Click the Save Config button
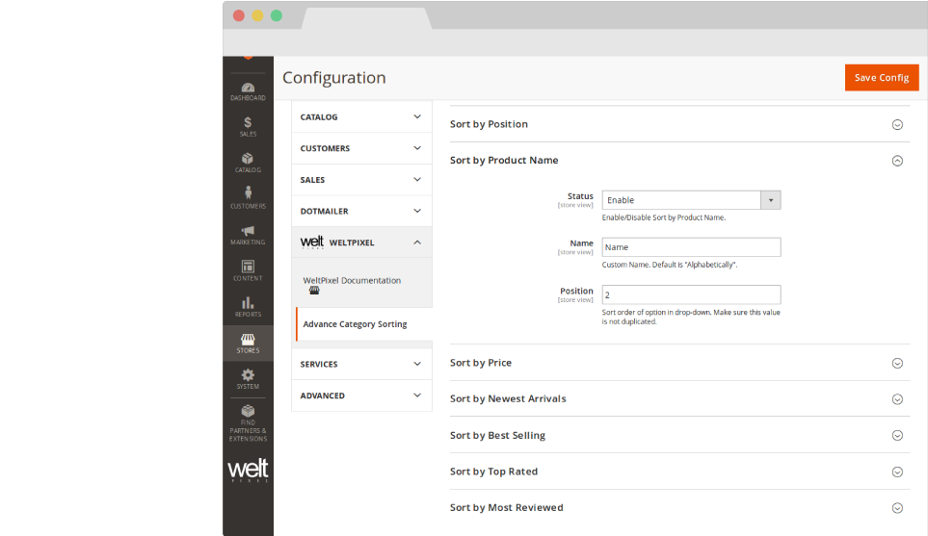 point(881,78)
